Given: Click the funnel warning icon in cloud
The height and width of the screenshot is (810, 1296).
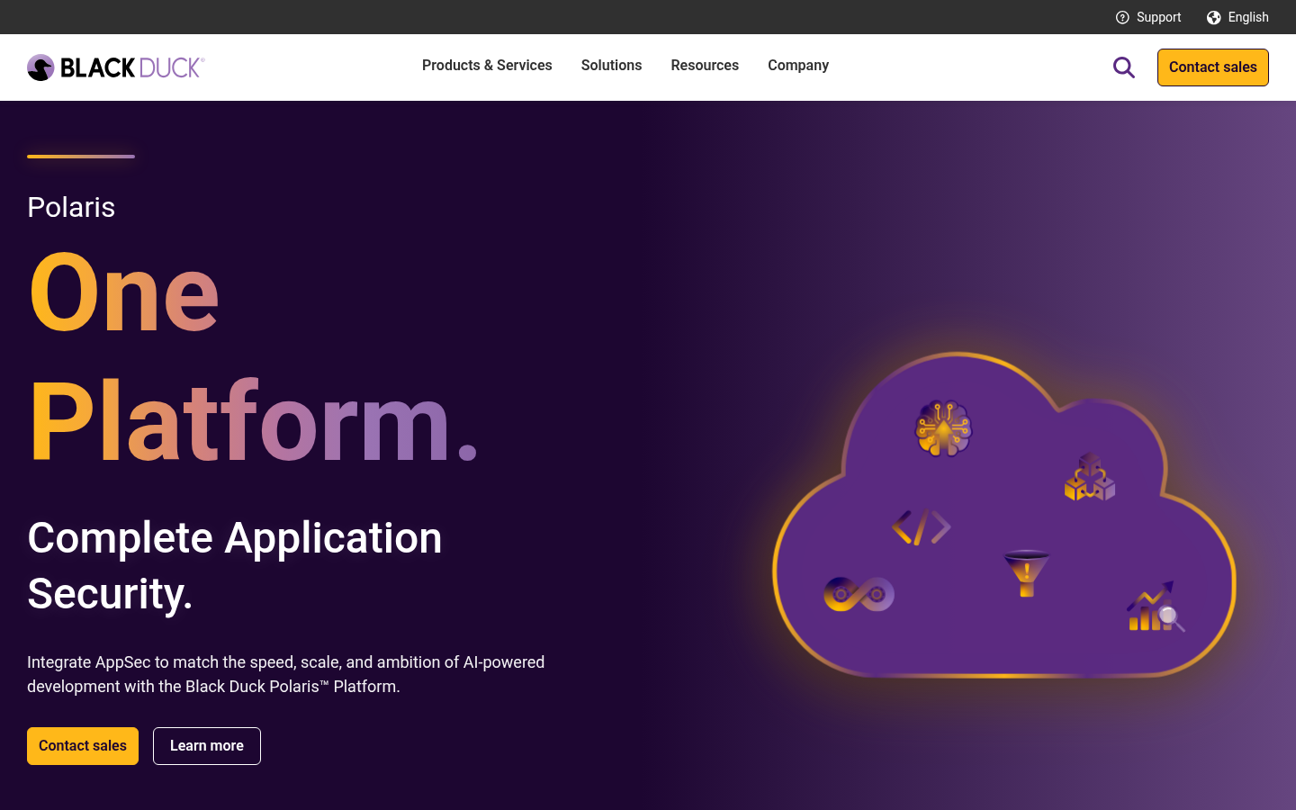Looking at the screenshot, I should coord(1026,573).
